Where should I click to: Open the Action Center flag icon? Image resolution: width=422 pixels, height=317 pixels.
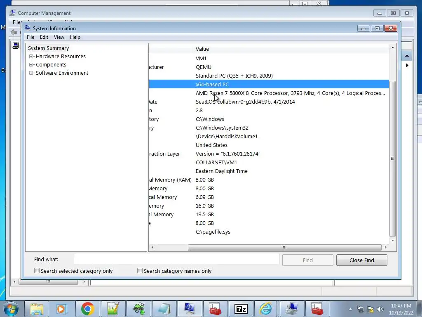(x=370, y=309)
